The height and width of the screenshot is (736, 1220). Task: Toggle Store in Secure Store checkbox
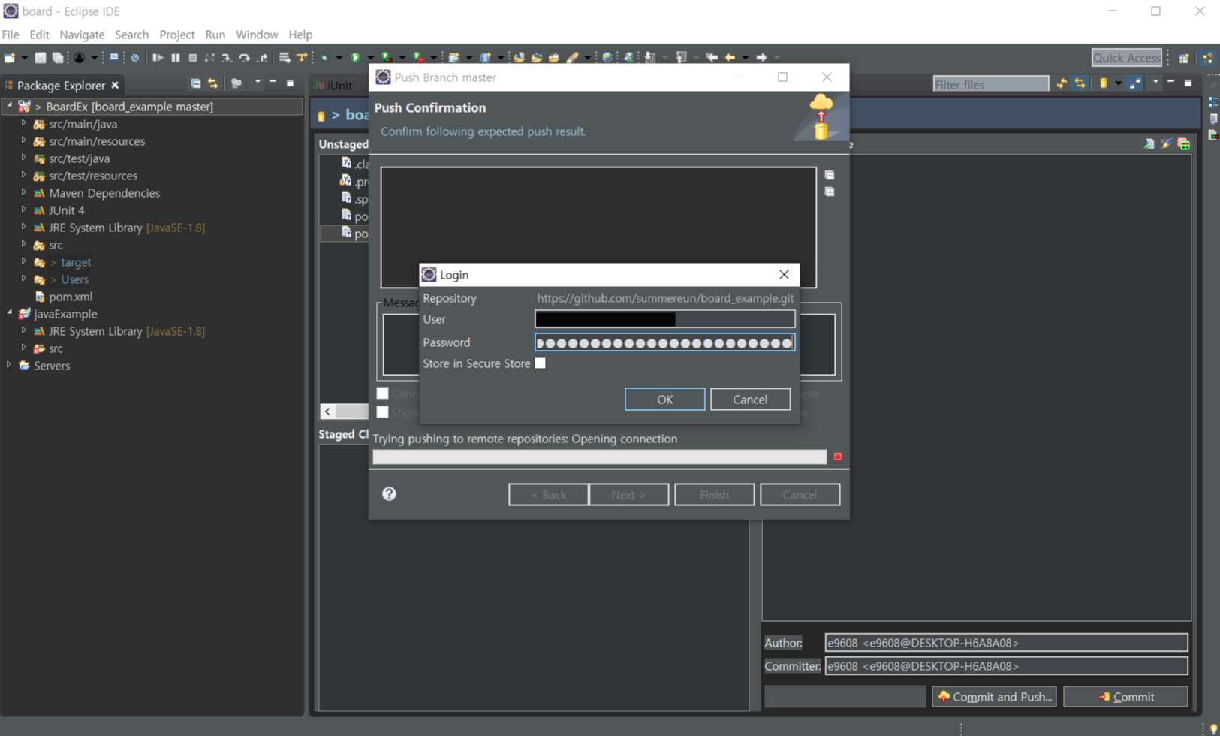[540, 363]
